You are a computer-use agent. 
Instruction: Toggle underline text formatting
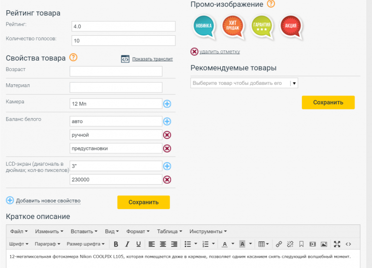(x=139, y=244)
